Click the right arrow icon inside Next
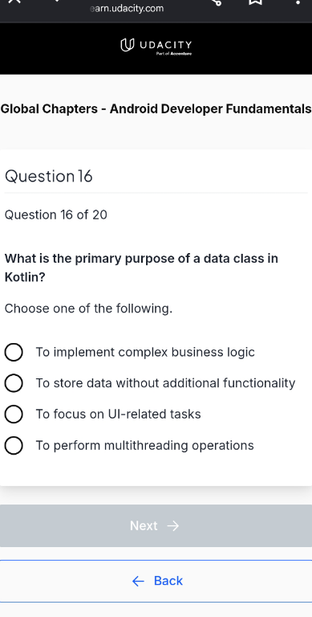The width and height of the screenshot is (312, 617). [173, 526]
